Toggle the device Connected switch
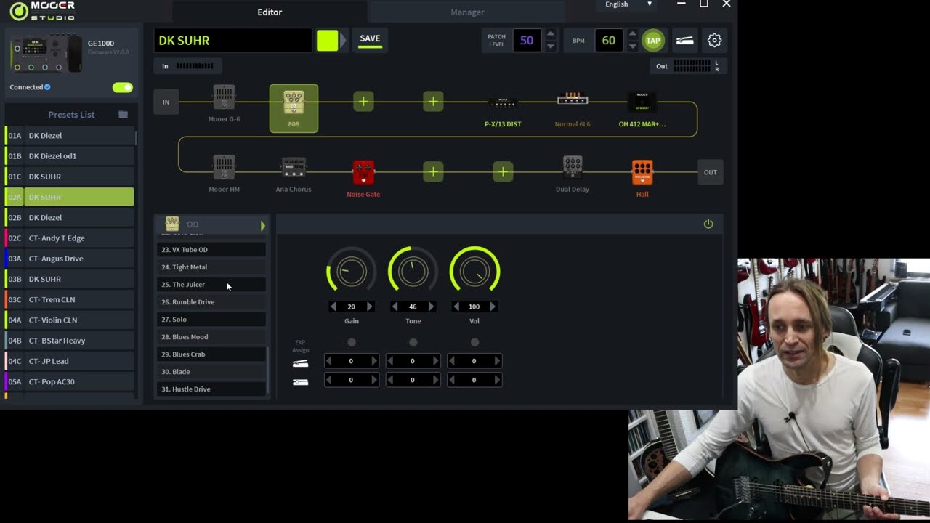 123,87
